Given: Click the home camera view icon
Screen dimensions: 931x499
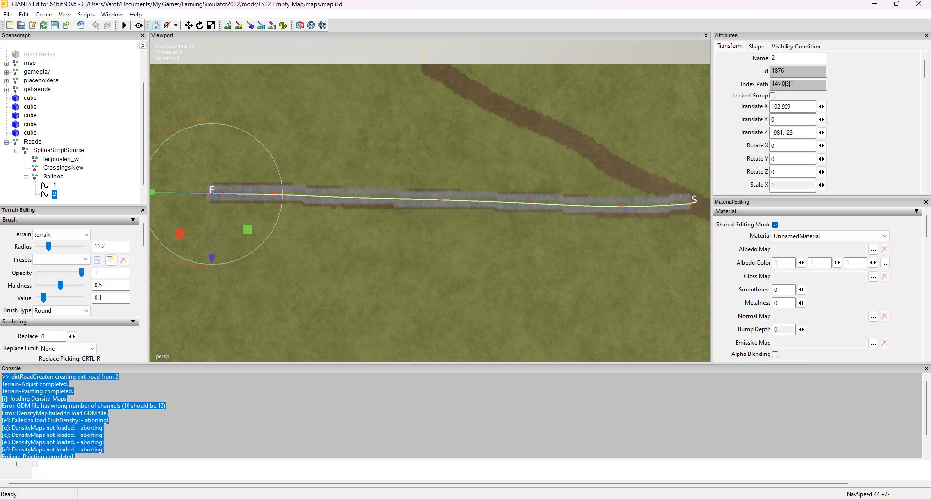Looking at the screenshot, I should (x=156, y=25).
